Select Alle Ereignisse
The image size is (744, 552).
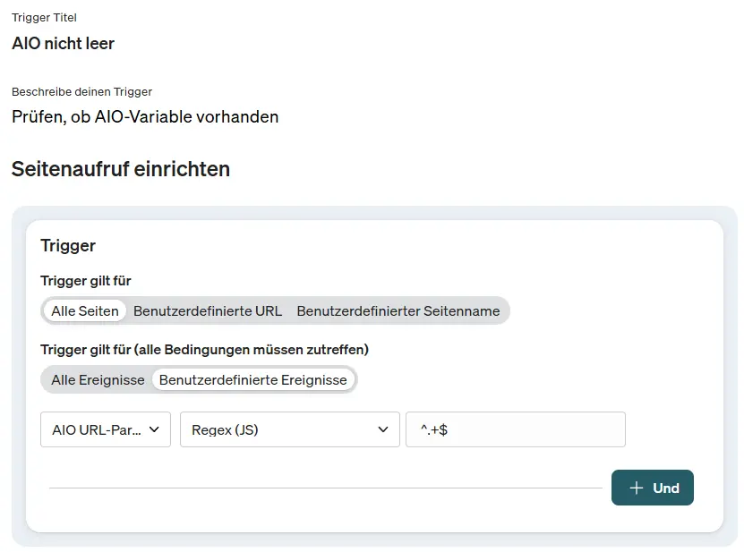pos(98,379)
